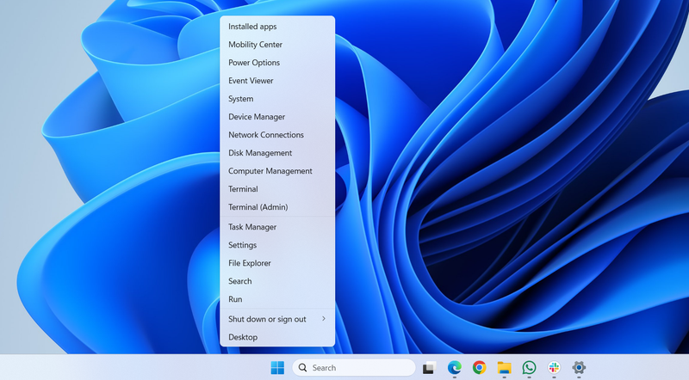
Task: Click the Settings gear taskbar icon
Action: (579, 368)
